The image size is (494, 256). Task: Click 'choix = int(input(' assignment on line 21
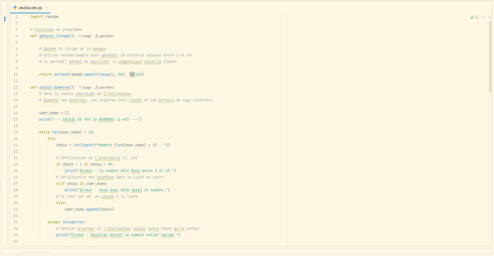click(113, 145)
